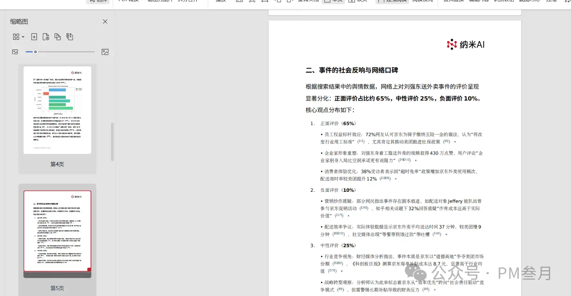Click the 配送效率争议 bullet text

point(401,230)
